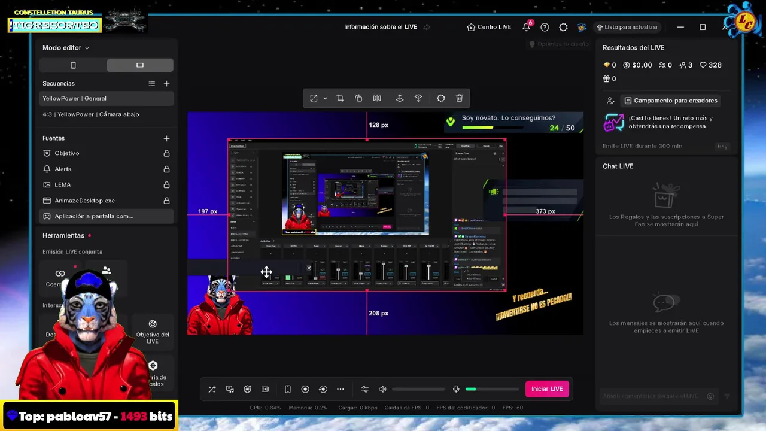
Task: Switch to landscape layout
Action: pos(140,65)
